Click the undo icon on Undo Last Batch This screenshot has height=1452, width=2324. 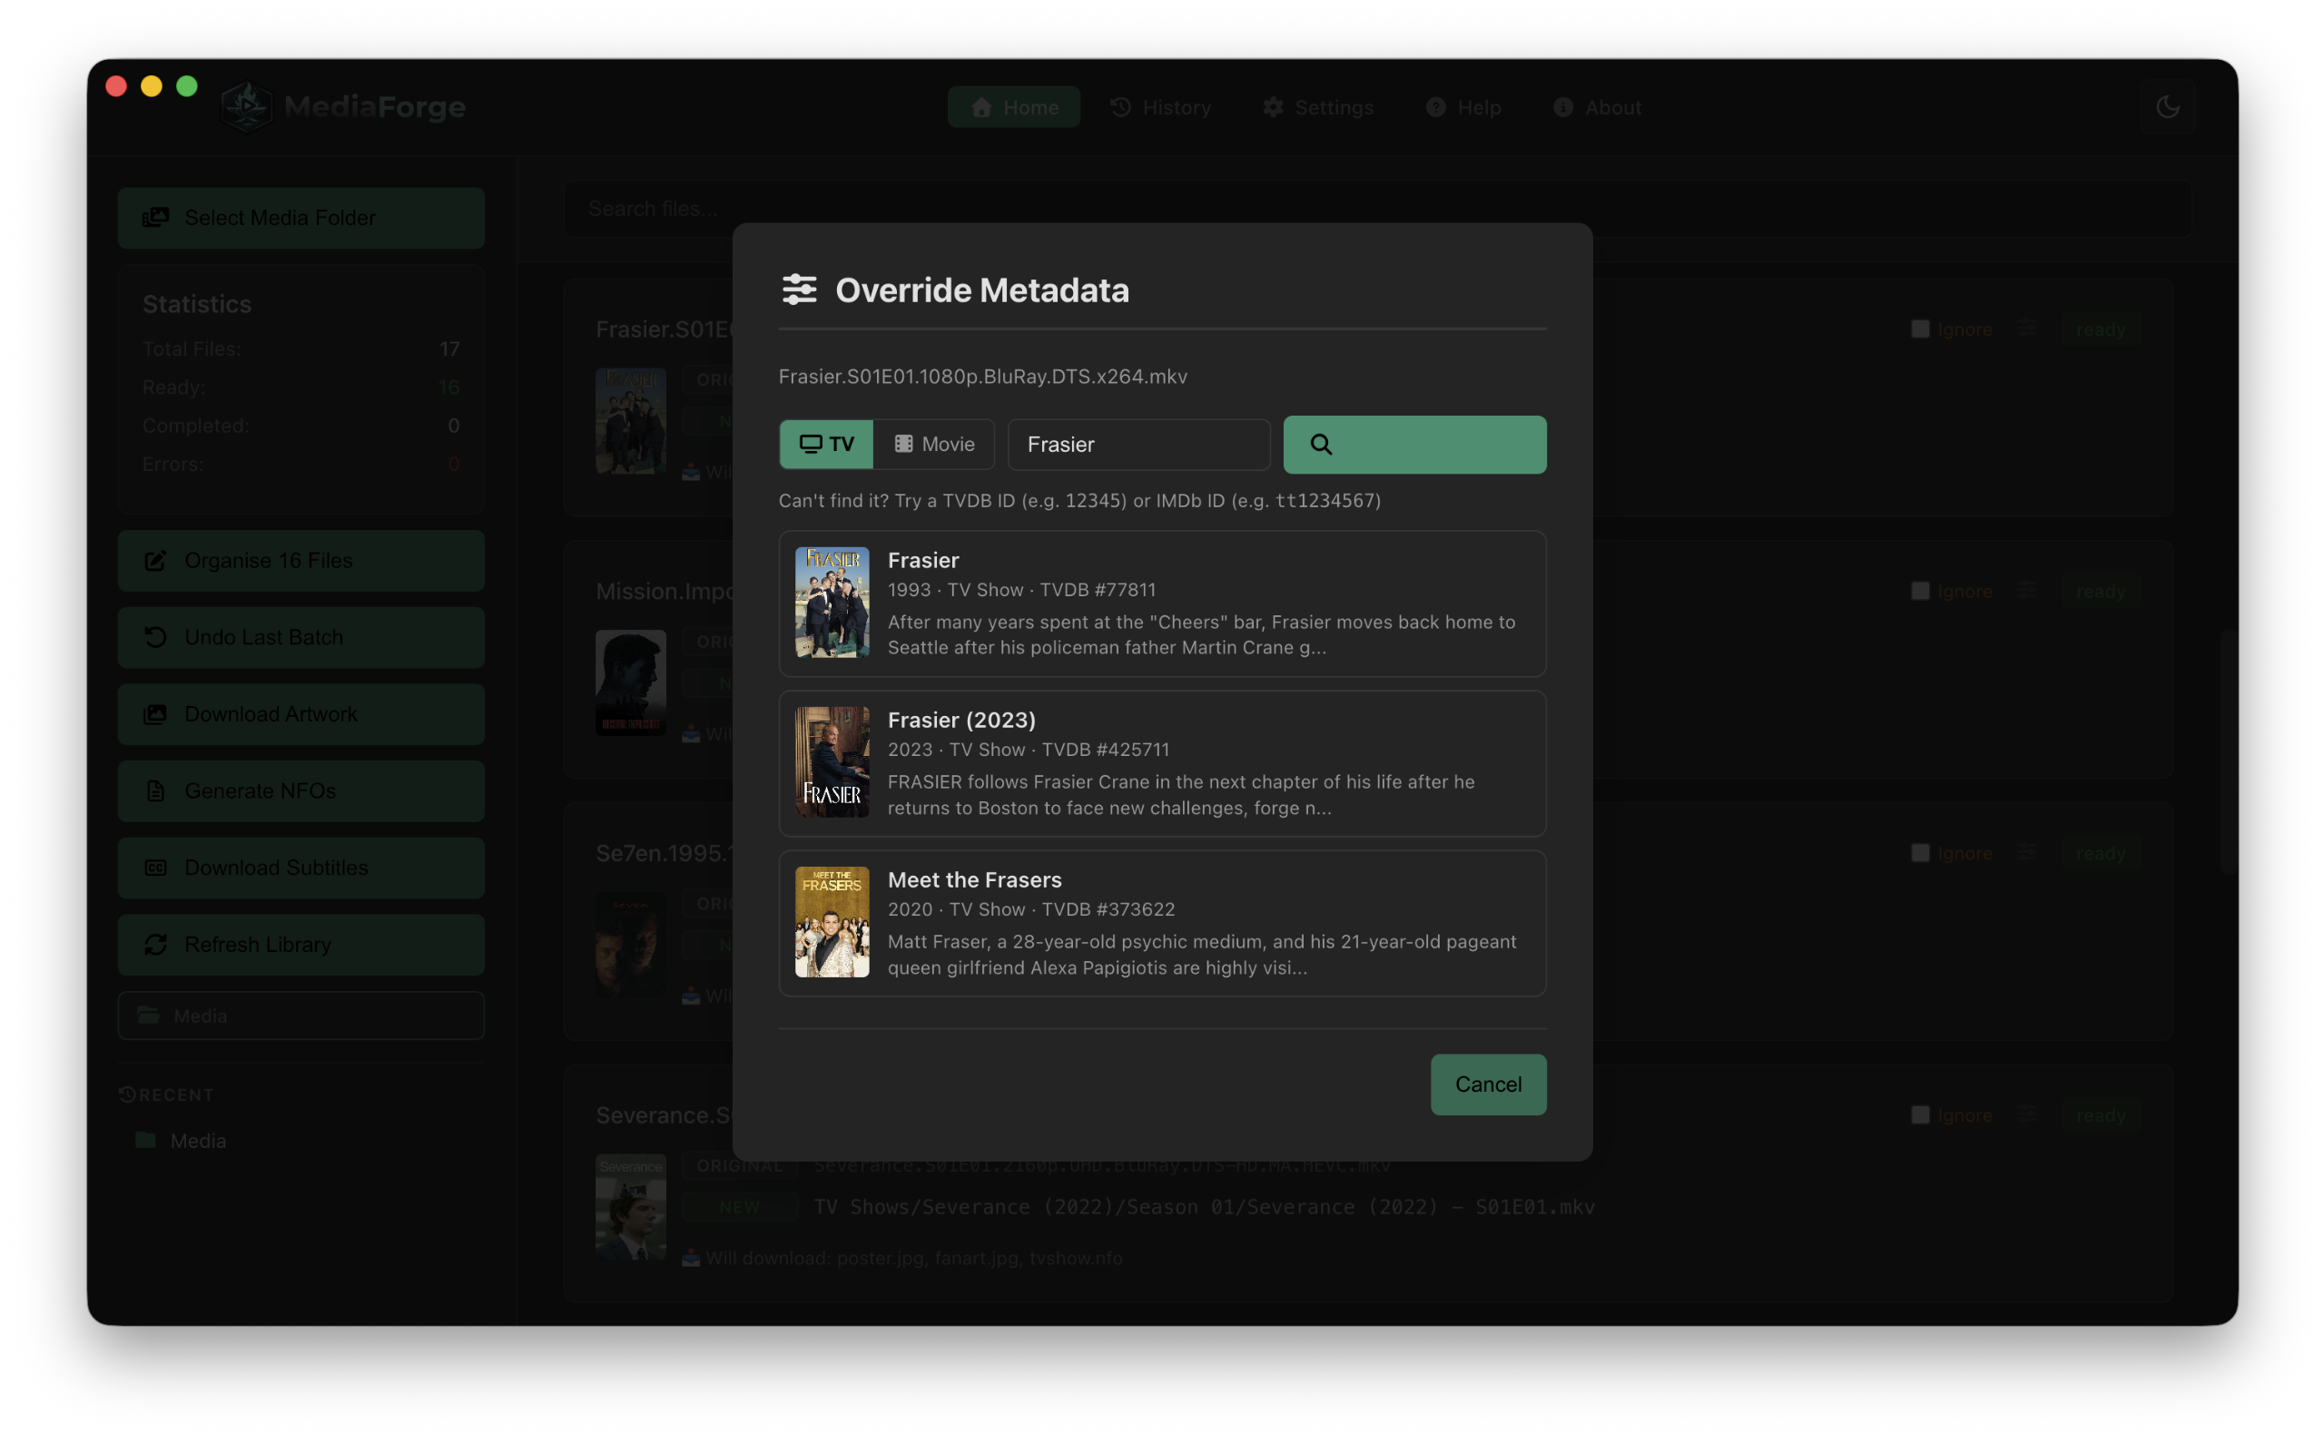coord(156,637)
